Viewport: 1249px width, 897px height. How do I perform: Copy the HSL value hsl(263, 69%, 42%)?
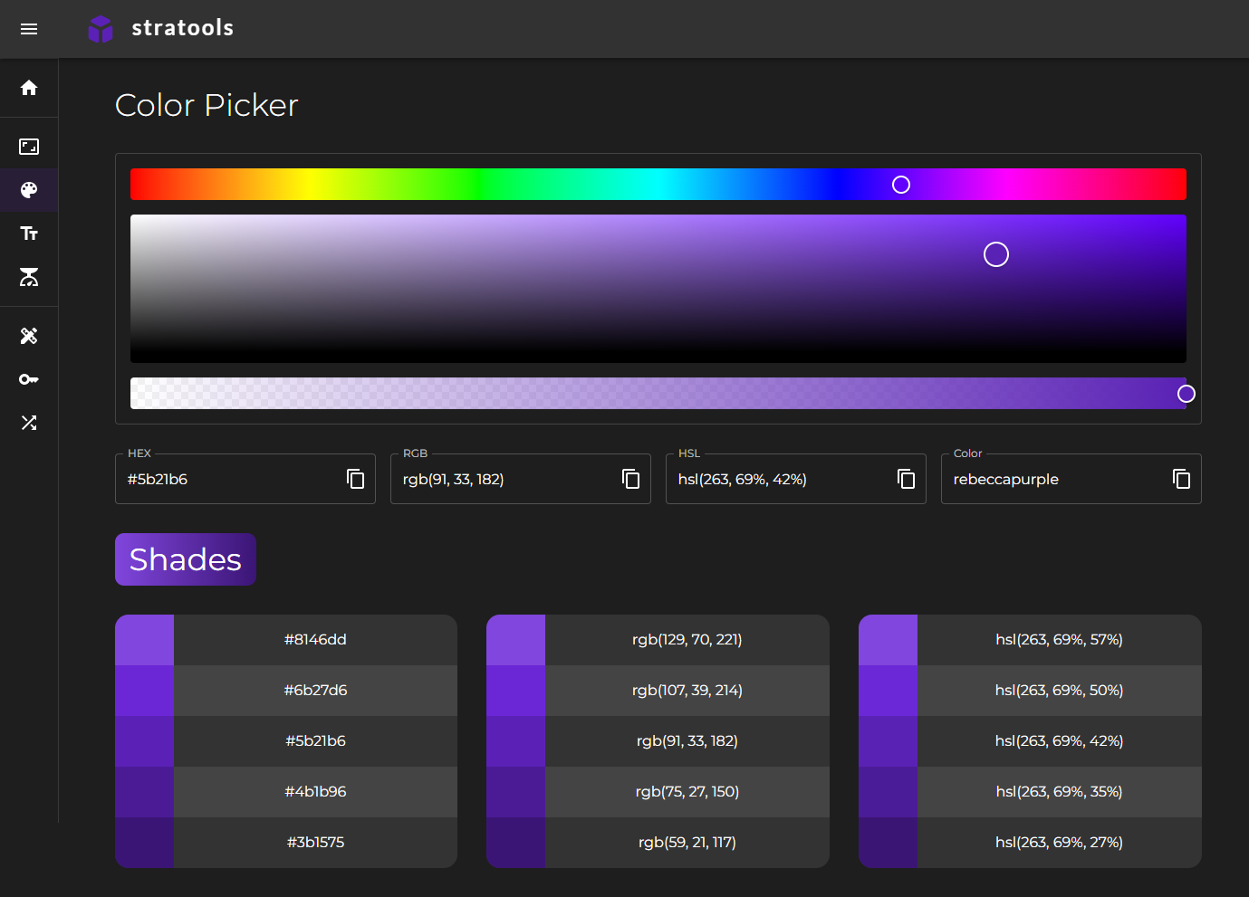[x=907, y=479]
